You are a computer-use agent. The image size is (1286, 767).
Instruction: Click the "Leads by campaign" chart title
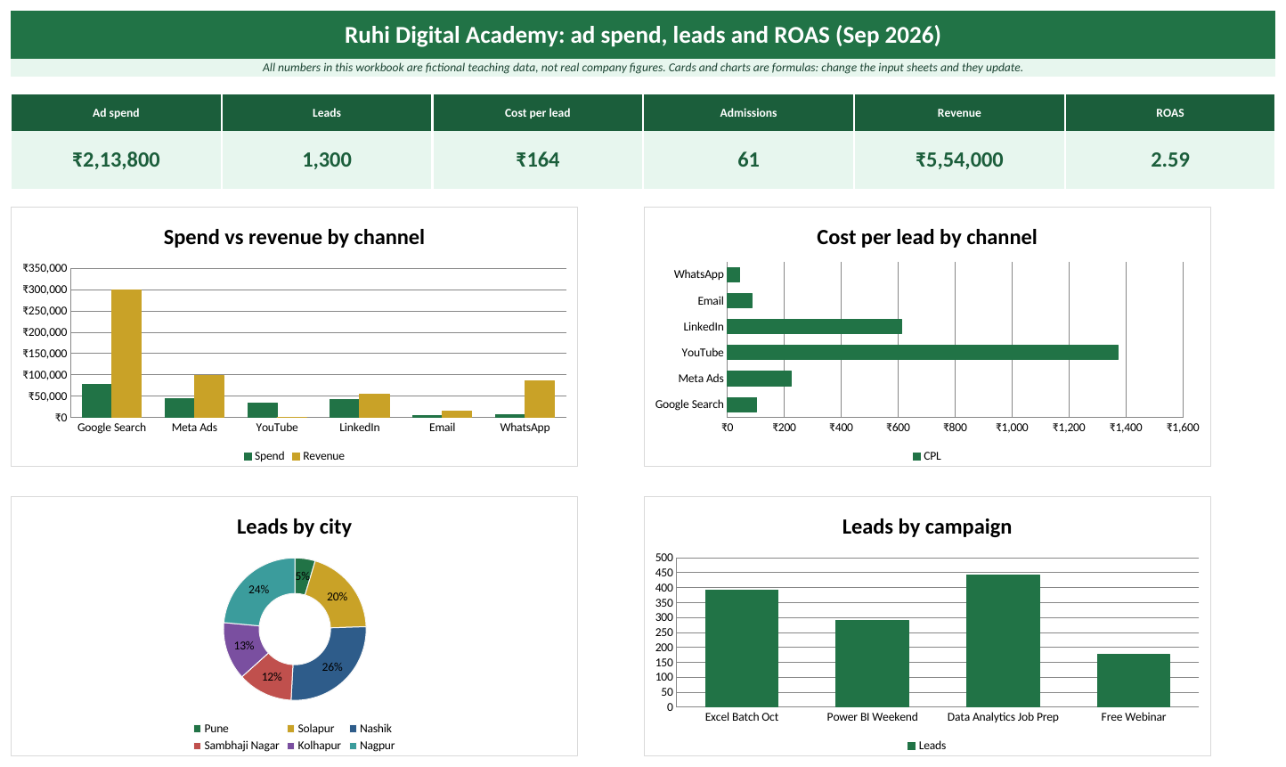pyautogui.click(x=927, y=526)
